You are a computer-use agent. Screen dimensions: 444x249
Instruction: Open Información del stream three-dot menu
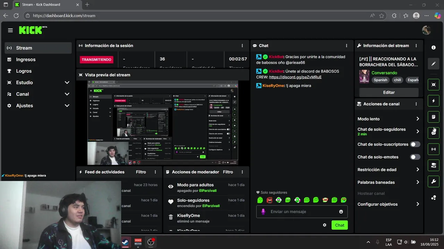(x=416, y=46)
